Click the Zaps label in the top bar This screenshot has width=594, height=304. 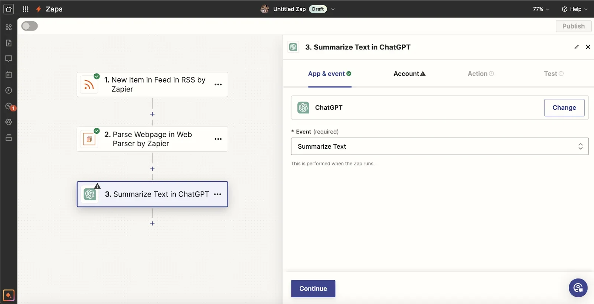click(x=54, y=9)
